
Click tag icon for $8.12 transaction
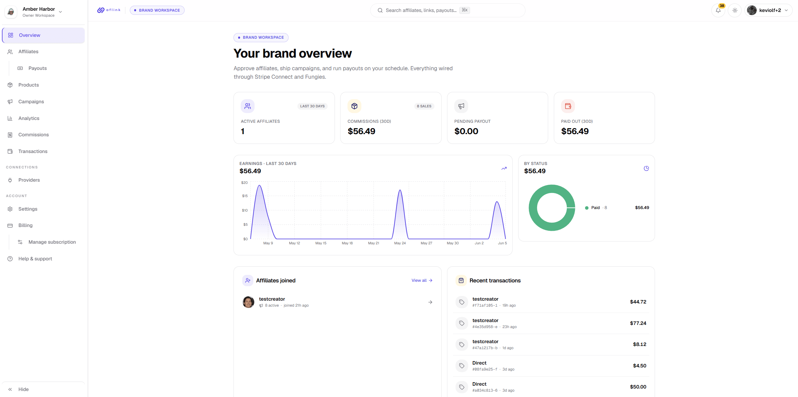coord(462,345)
